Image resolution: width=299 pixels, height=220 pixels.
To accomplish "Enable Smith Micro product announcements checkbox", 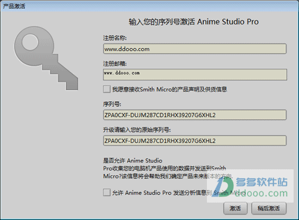I will [x=106, y=89].
